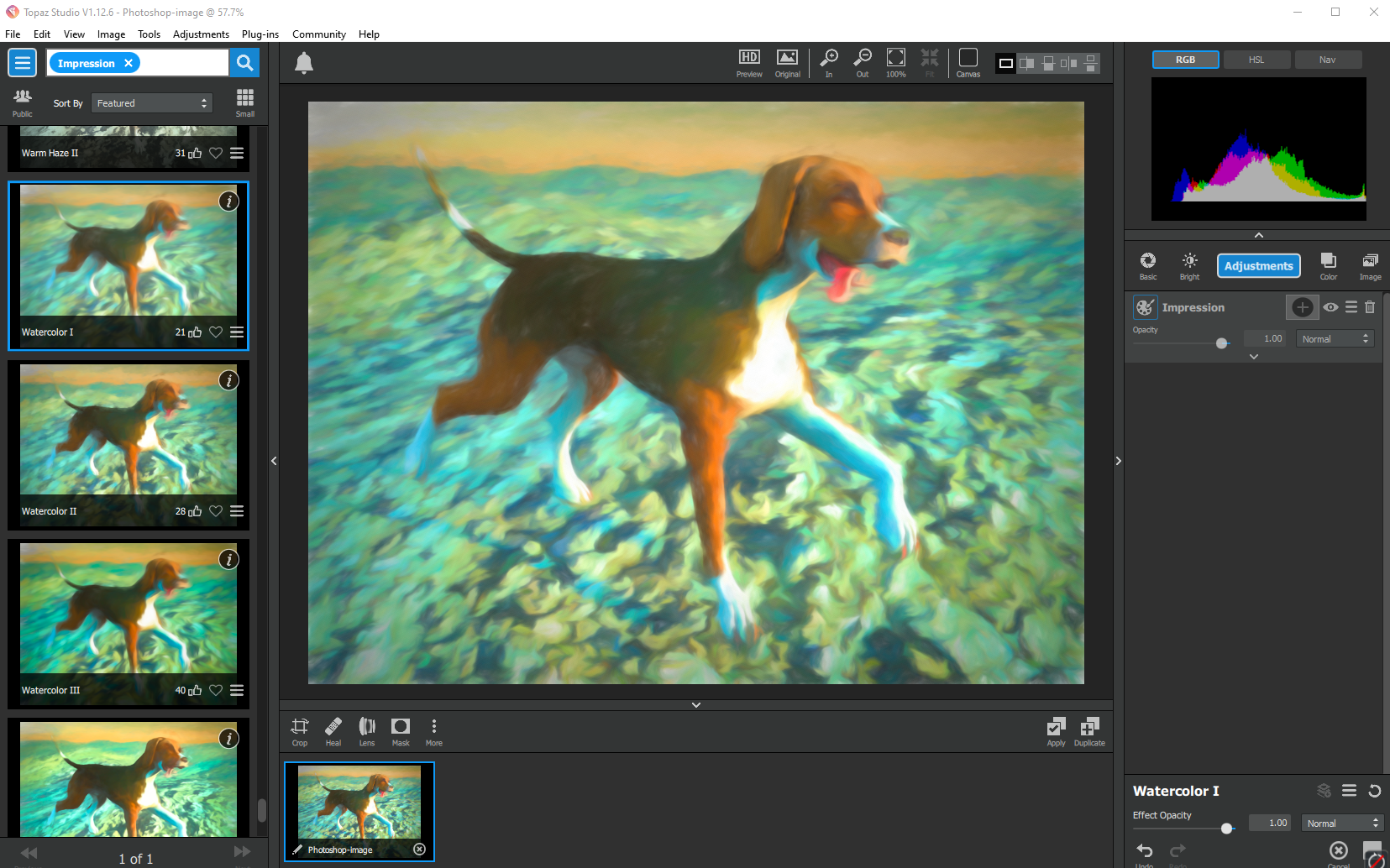Open the Mask tool
This screenshot has width=1390, height=868.
coord(401,731)
